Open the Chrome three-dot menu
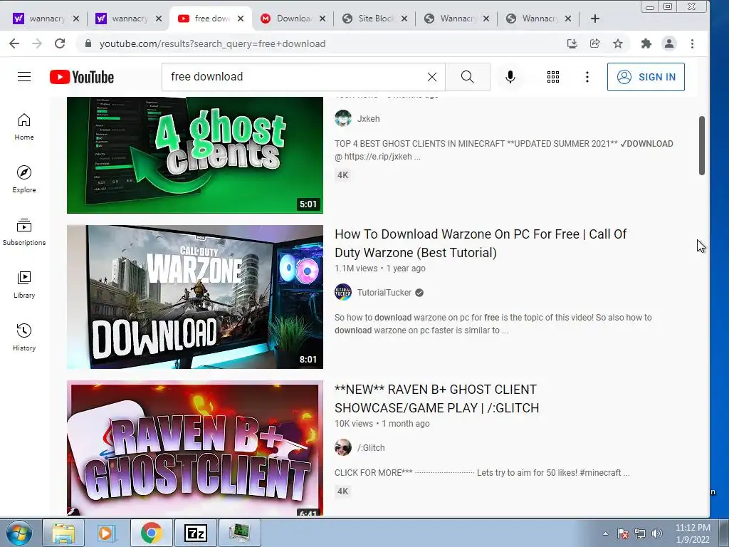 692,43
